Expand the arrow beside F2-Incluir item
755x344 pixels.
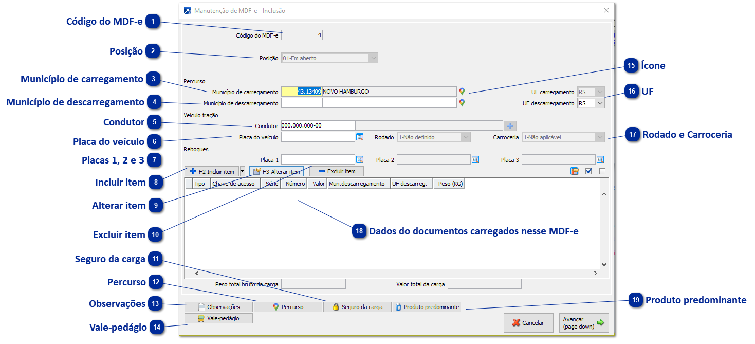point(243,171)
